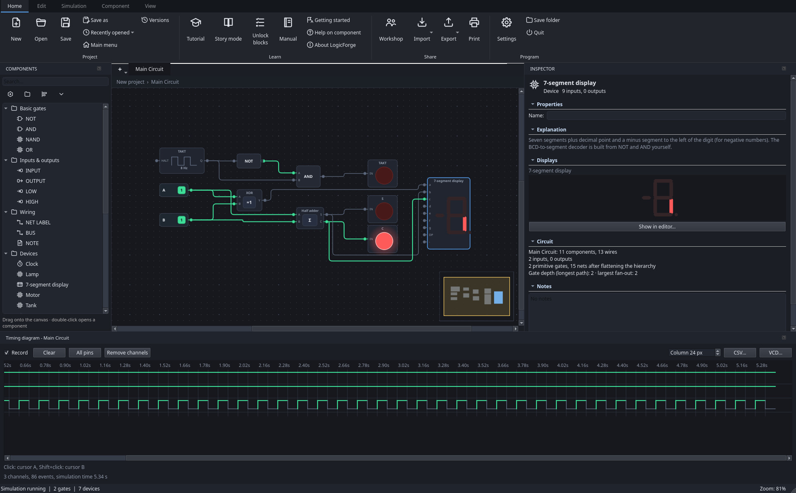Toggle input A switch on canvas

pos(181,190)
